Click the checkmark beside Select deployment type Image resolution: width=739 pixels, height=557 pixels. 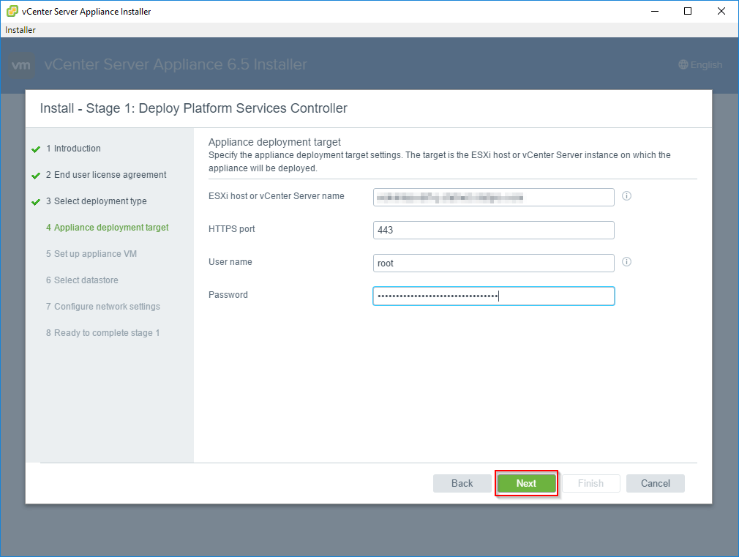[x=36, y=201]
